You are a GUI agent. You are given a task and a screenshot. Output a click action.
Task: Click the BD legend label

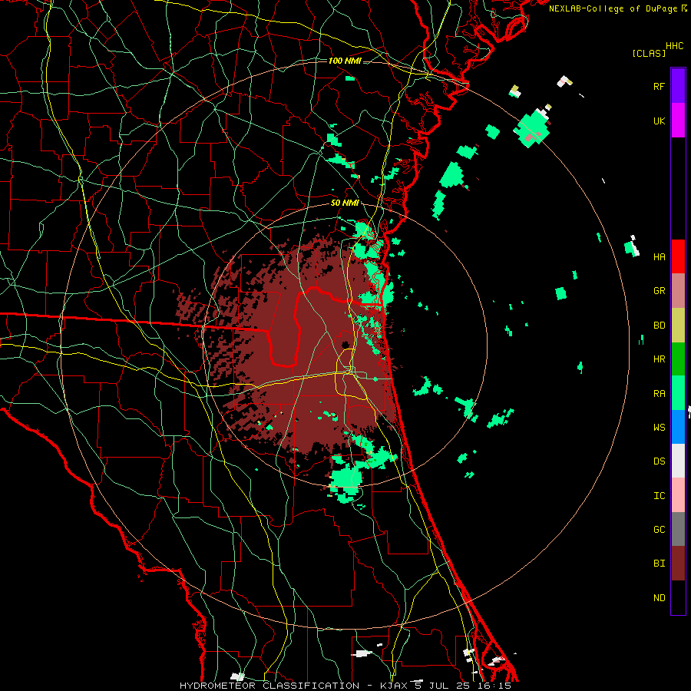coord(659,326)
